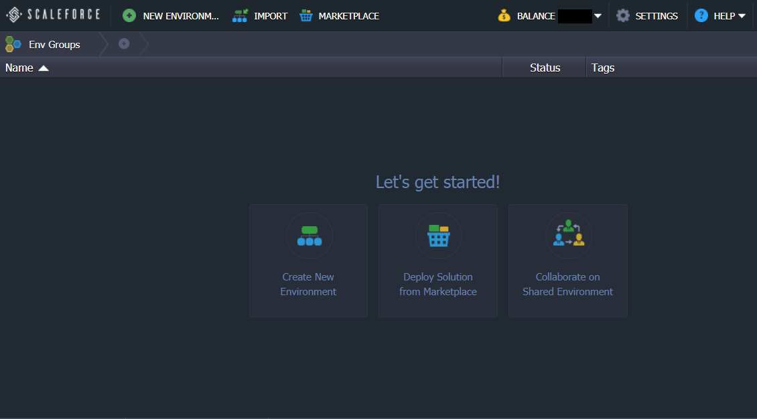
Task: Click the blue Help question mark icon
Action: point(701,16)
